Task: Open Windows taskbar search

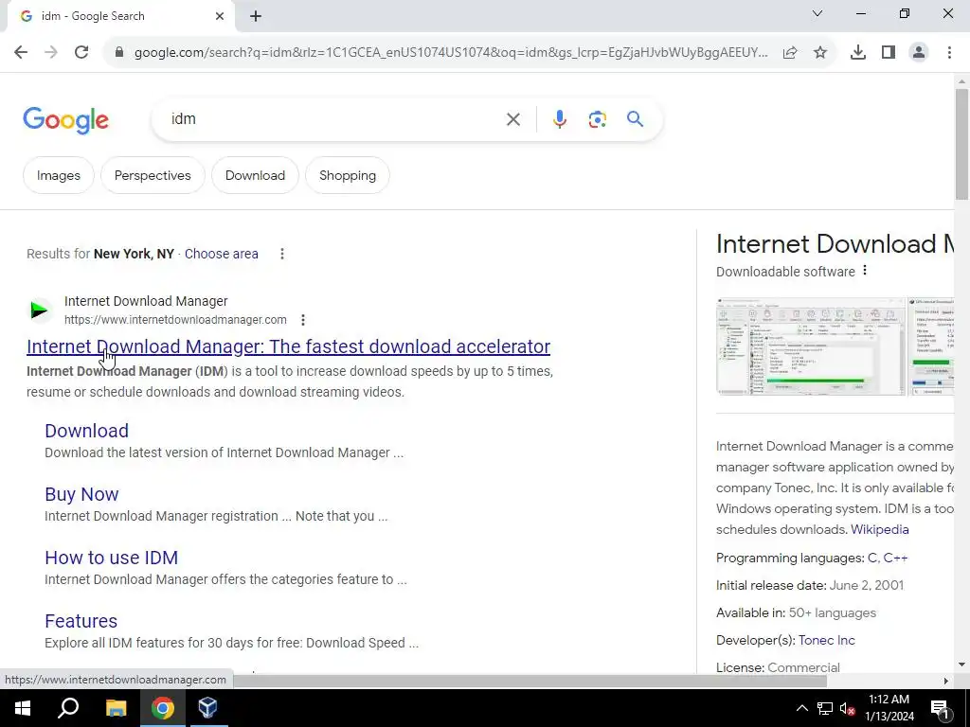Action: pyautogui.click(x=68, y=708)
